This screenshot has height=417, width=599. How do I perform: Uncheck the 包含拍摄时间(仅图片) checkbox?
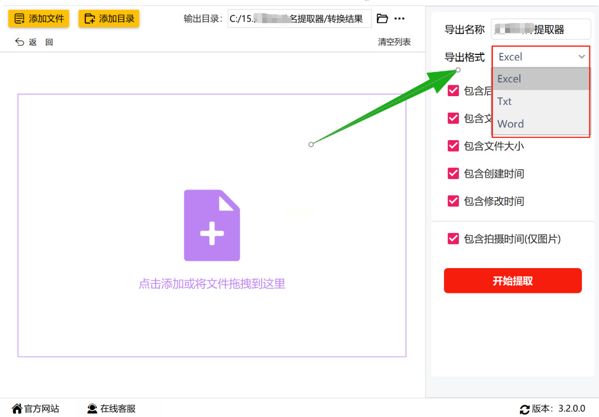click(x=453, y=238)
